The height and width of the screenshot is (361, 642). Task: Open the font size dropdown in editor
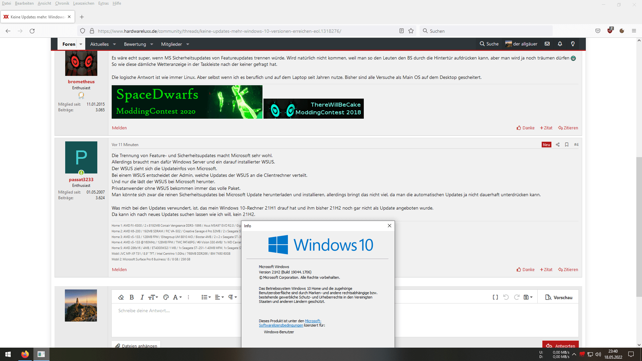[153, 297]
